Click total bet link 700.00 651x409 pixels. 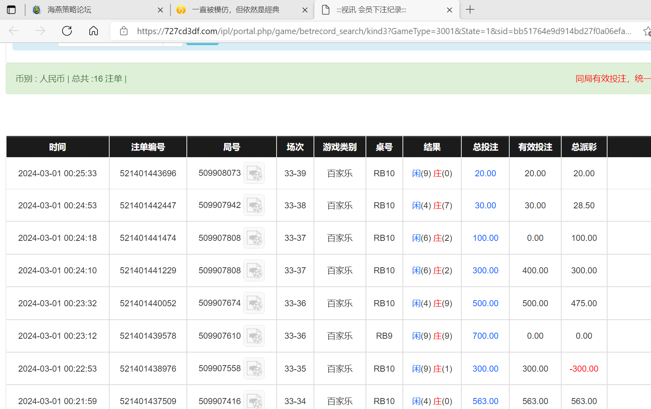pyautogui.click(x=485, y=336)
